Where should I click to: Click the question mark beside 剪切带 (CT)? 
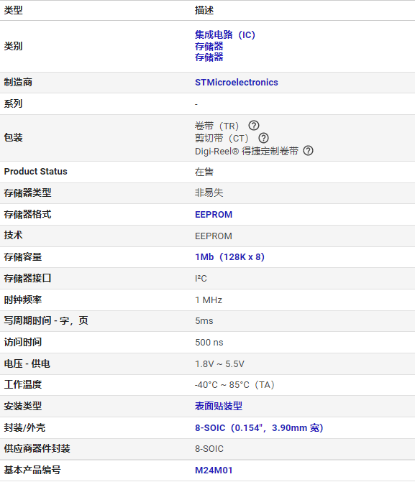tap(263, 138)
